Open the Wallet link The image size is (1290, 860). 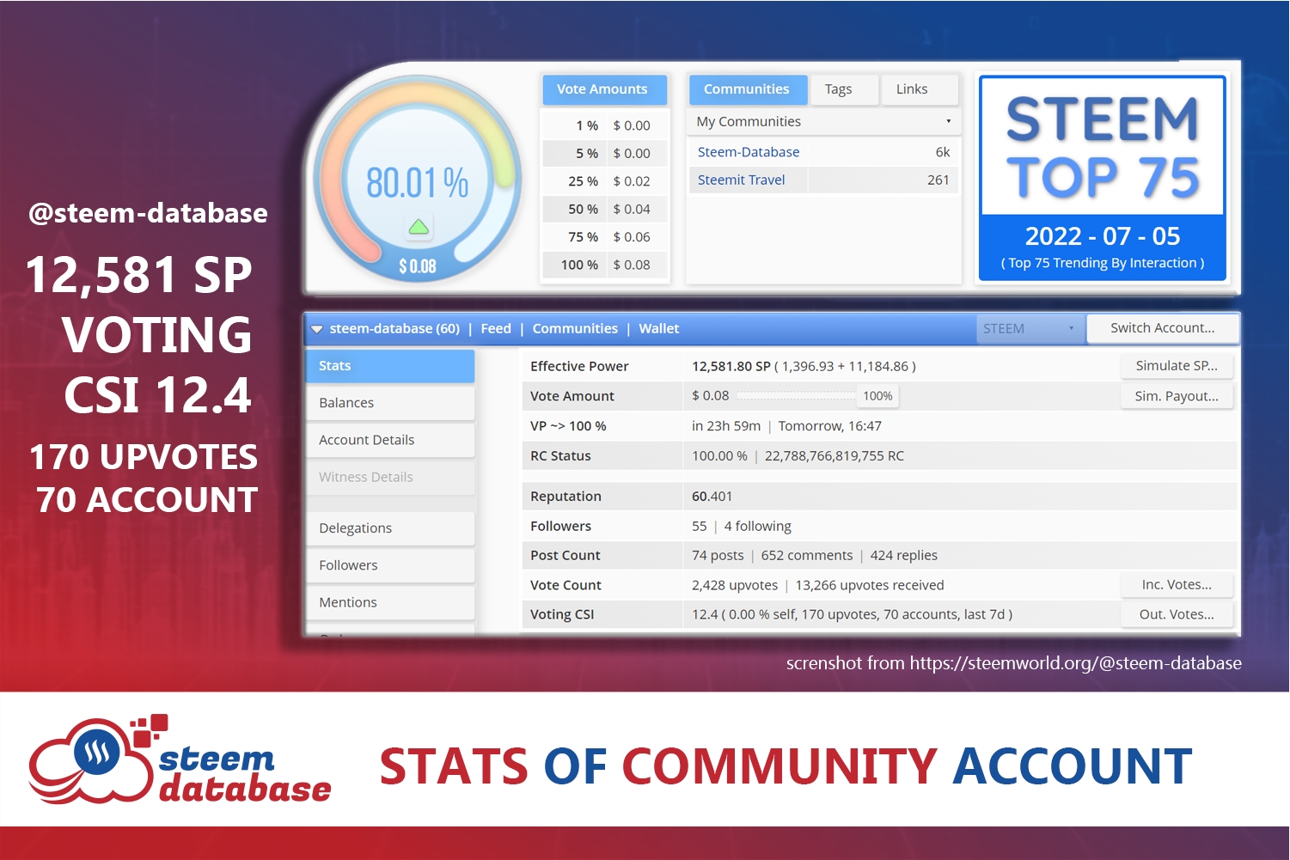(659, 329)
